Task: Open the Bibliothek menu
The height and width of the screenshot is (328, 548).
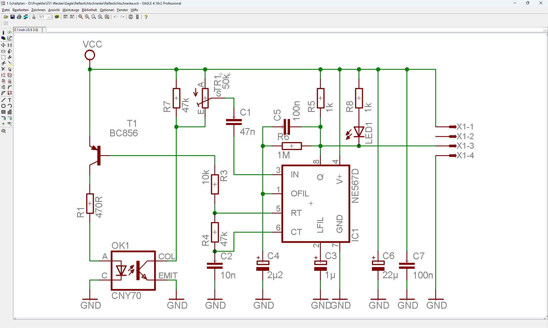Action: pyautogui.click(x=89, y=10)
